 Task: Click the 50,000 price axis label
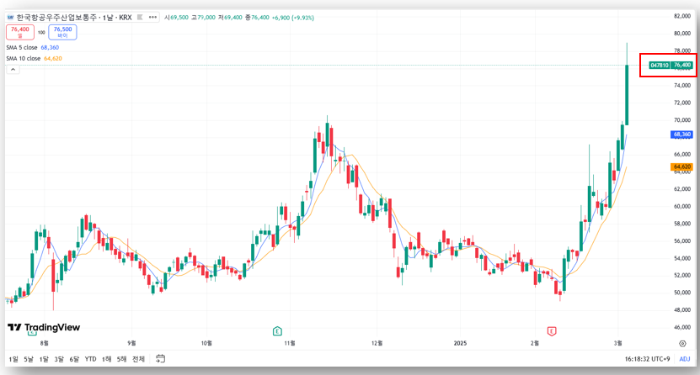click(x=681, y=293)
